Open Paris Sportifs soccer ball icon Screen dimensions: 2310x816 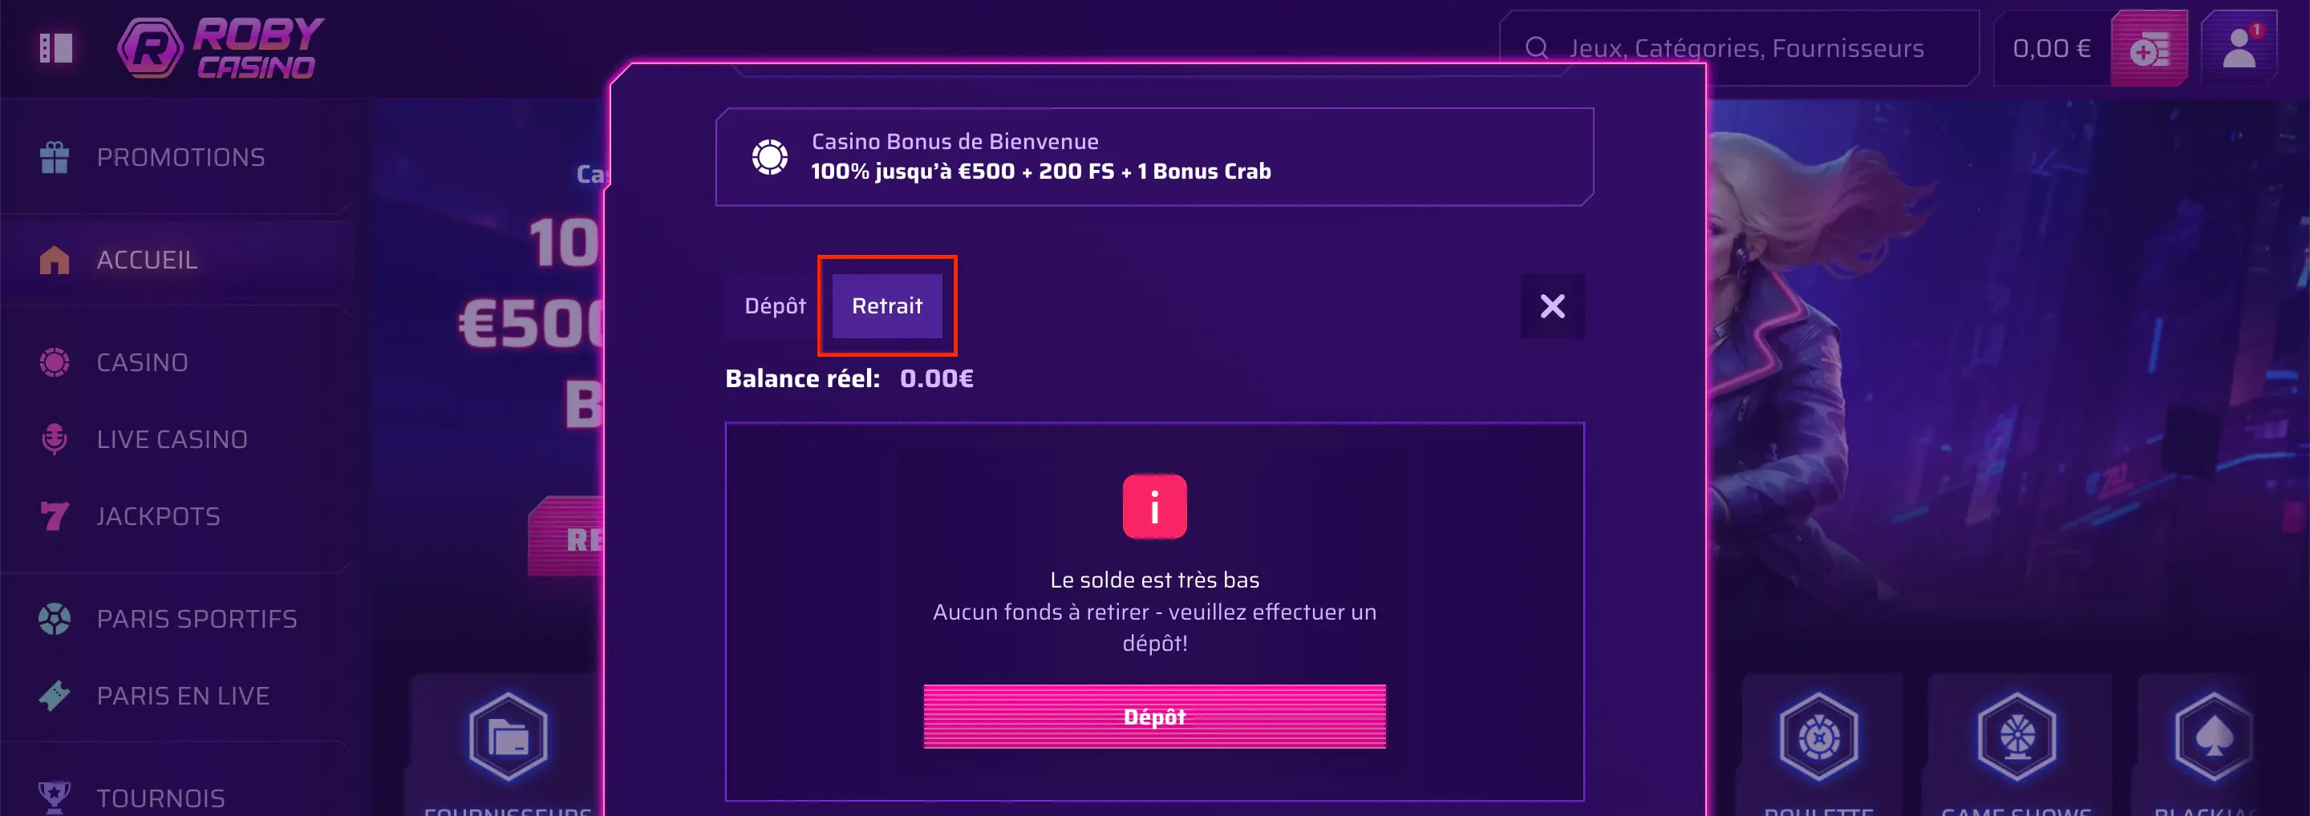click(x=55, y=619)
